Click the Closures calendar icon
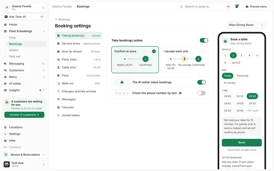 point(58,107)
